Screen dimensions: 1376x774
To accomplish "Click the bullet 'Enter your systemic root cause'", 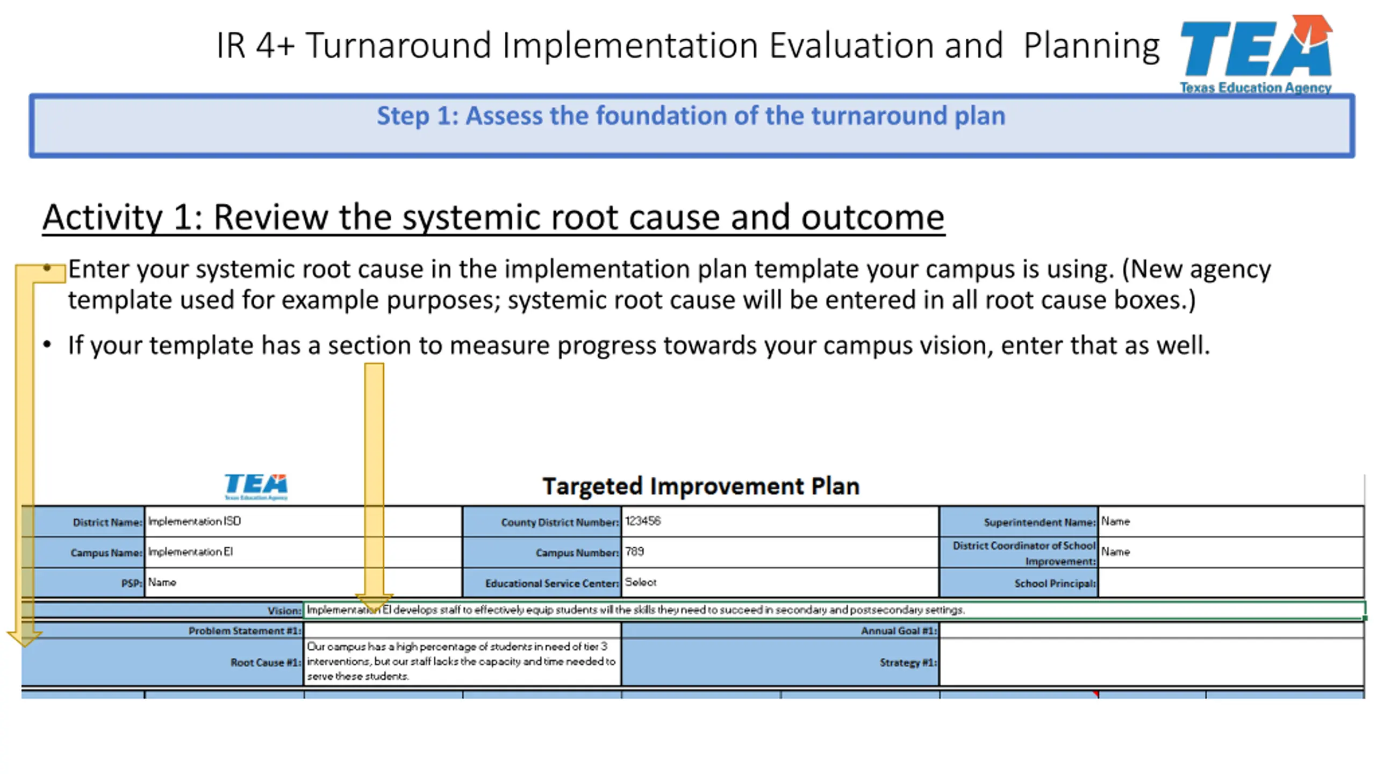I will coord(669,284).
